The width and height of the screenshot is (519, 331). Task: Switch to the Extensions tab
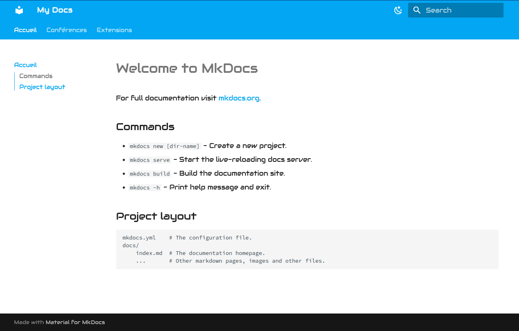pyautogui.click(x=114, y=30)
